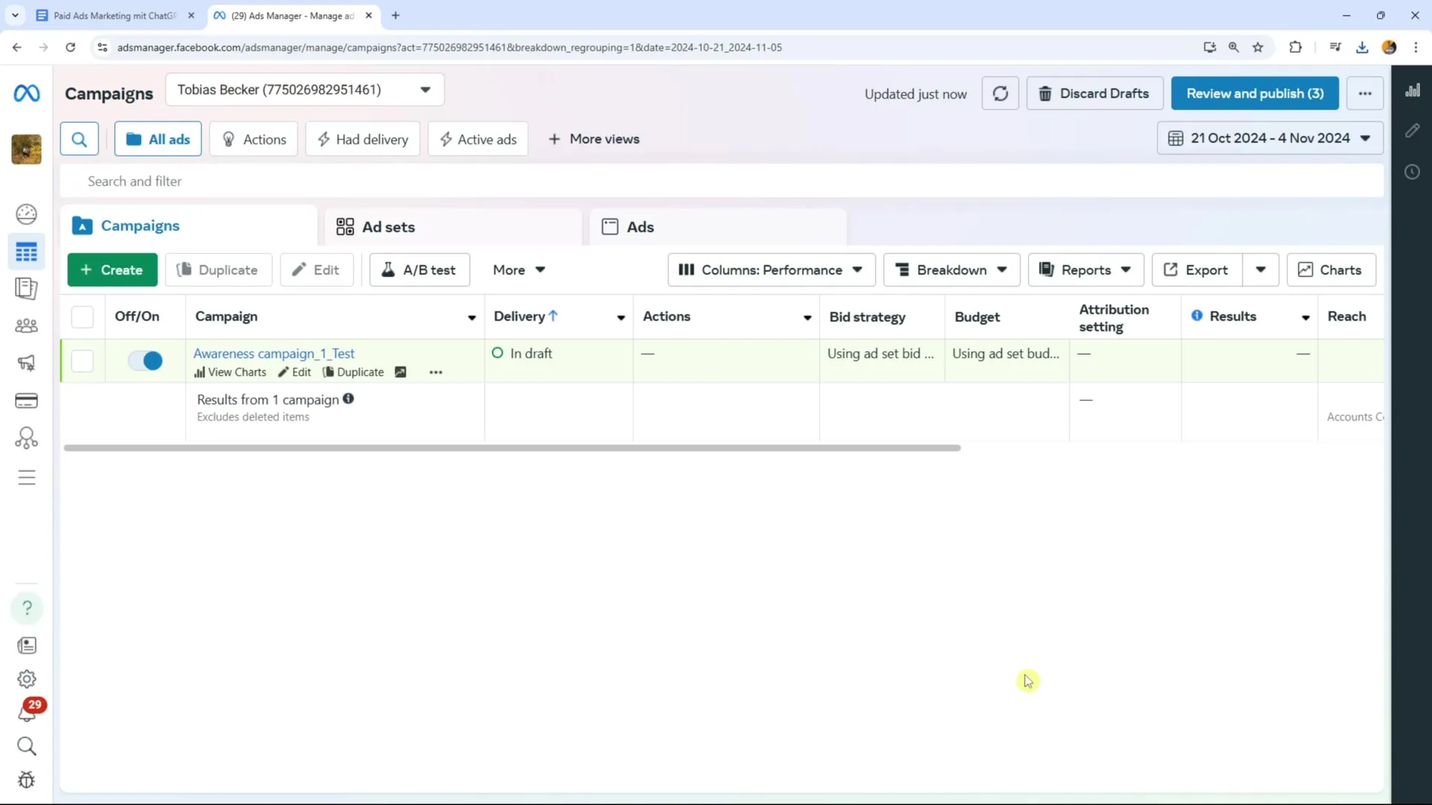Screen dimensions: 1432x805
Task: Switch to the Ad sets tab
Action: click(453, 227)
